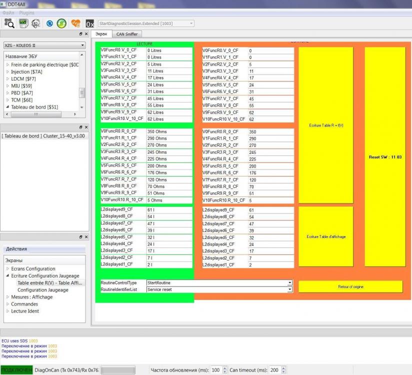
Task: Click the Ecriture Table R = f(V) button
Action: (x=326, y=125)
